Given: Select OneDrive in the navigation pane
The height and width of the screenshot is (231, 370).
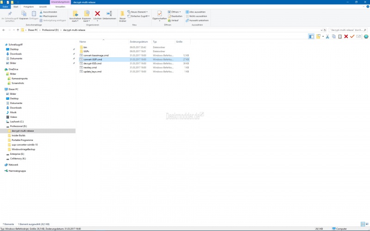Looking at the screenshot, I should point(13,69).
